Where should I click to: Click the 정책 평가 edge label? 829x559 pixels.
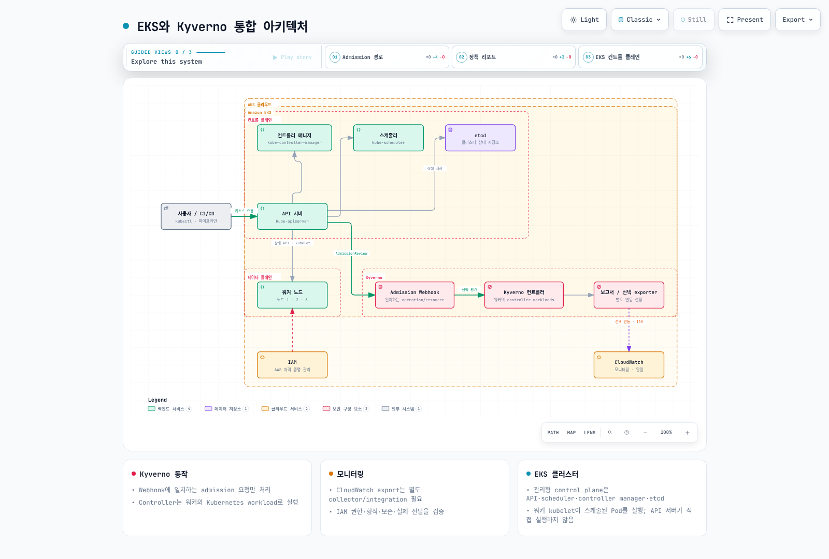point(469,290)
